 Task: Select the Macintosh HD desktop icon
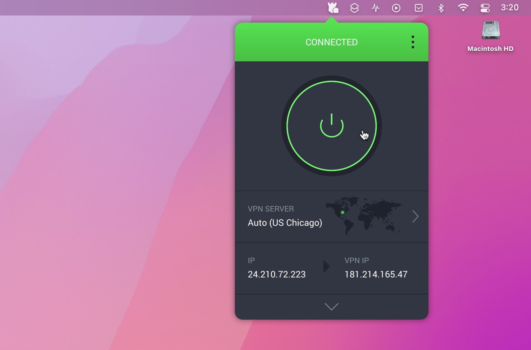490,30
